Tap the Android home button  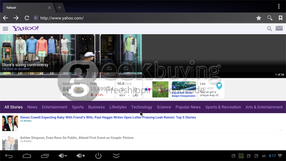click(x=27, y=156)
